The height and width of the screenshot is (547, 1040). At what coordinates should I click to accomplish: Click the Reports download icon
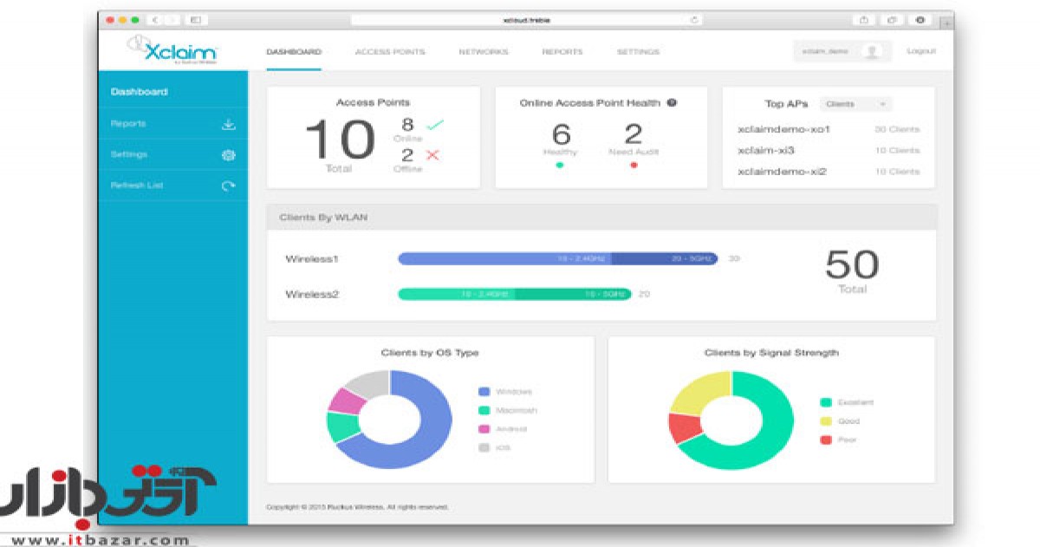point(229,124)
